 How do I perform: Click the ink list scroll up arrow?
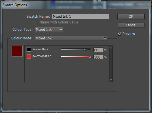pyautogui.click(x=111, y=48)
